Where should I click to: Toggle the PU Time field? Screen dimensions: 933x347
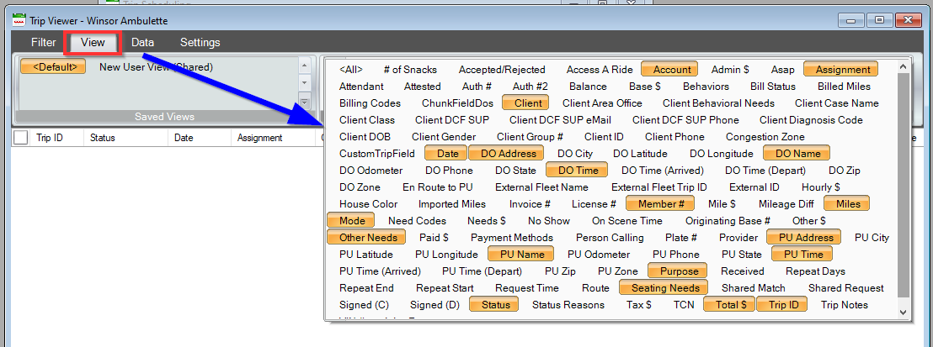pyautogui.click(x=803, y=254)
